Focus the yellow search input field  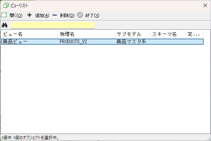(53, 25)
